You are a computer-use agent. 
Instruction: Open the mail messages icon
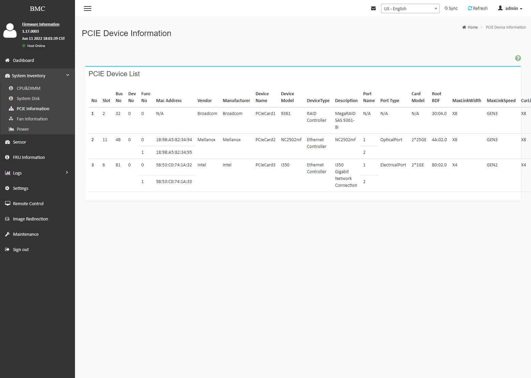[373, 9]
